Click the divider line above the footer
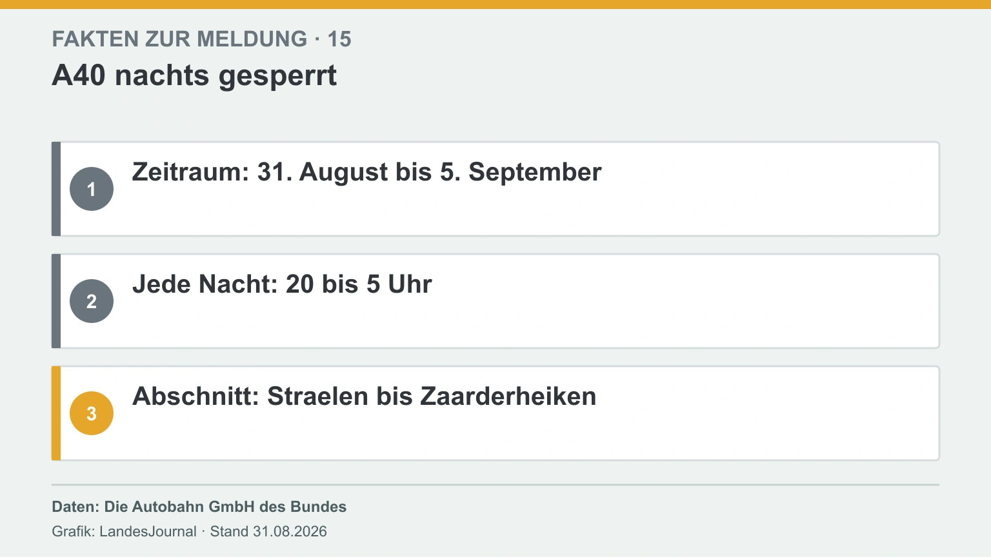 coord(495,484)
